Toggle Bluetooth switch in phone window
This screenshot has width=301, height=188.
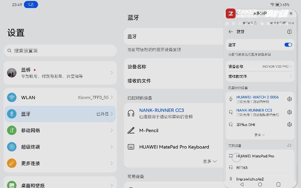[x=288, y=45]
